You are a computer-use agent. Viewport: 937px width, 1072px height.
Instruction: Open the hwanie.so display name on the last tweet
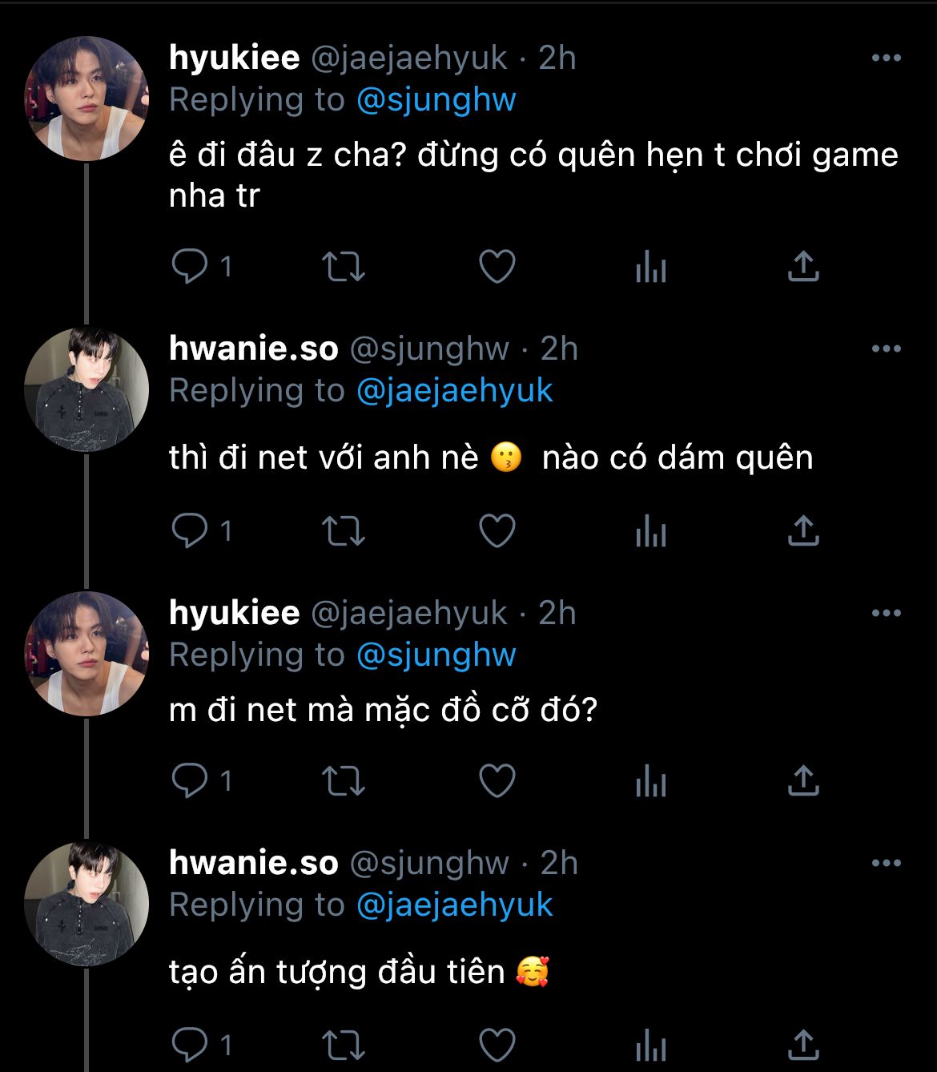pyautogui.click(x=253, y=863)
